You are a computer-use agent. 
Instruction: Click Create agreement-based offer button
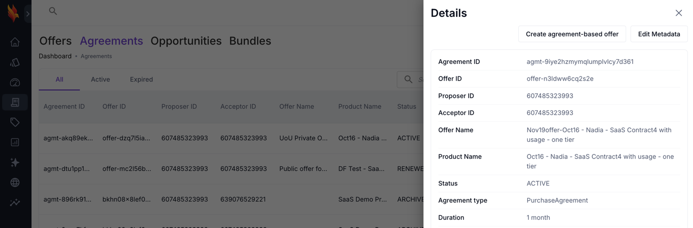coord(572,34)
